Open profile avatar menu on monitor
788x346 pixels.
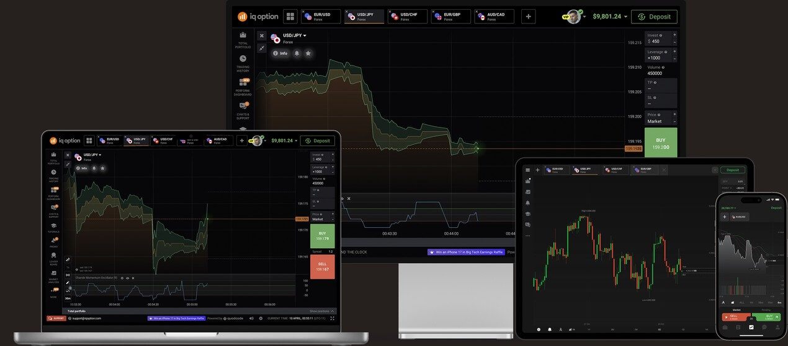(x=573, y=17)
